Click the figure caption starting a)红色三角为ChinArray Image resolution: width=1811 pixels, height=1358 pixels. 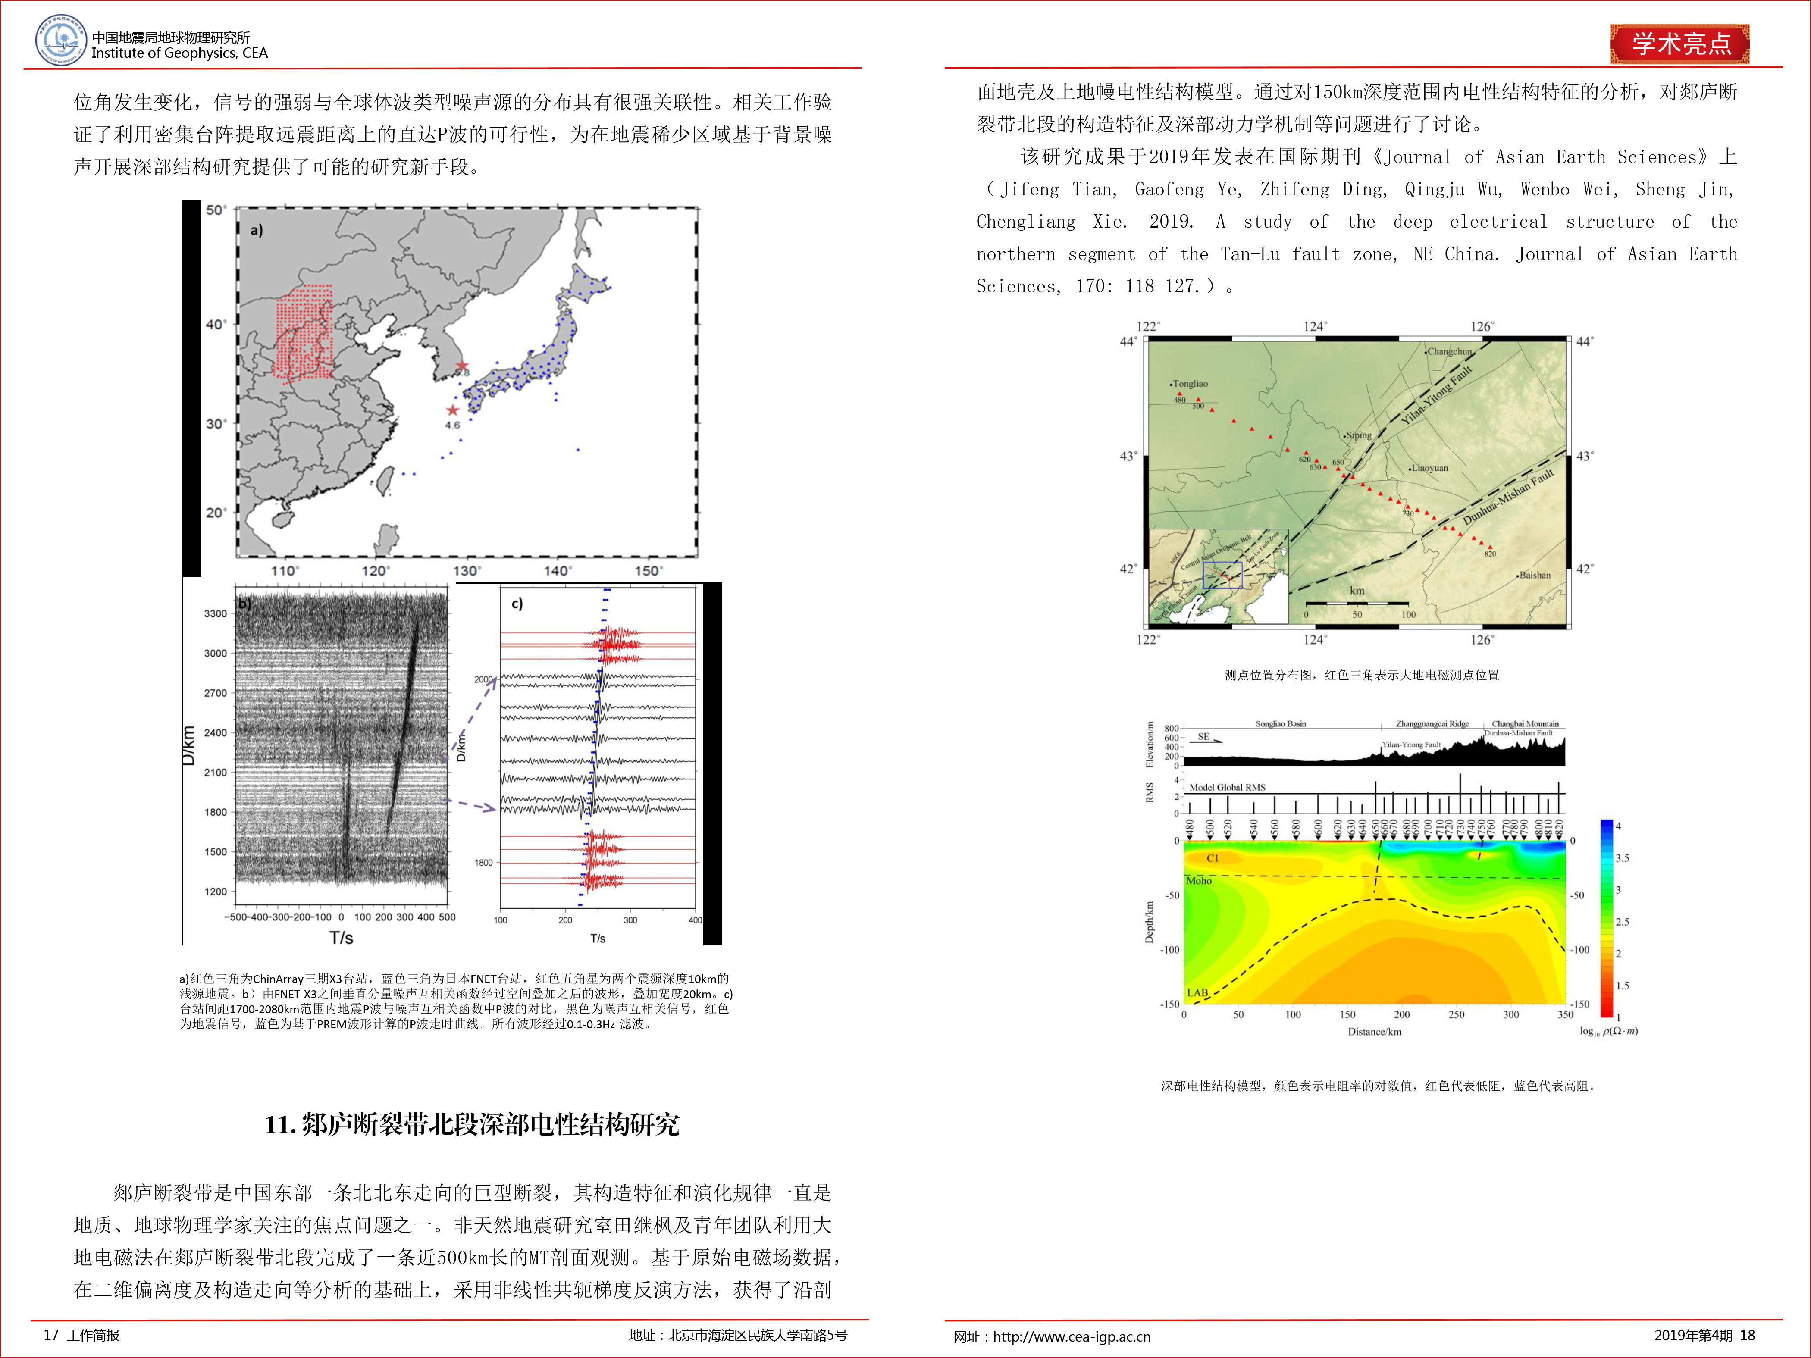(x=455, y=1001)
